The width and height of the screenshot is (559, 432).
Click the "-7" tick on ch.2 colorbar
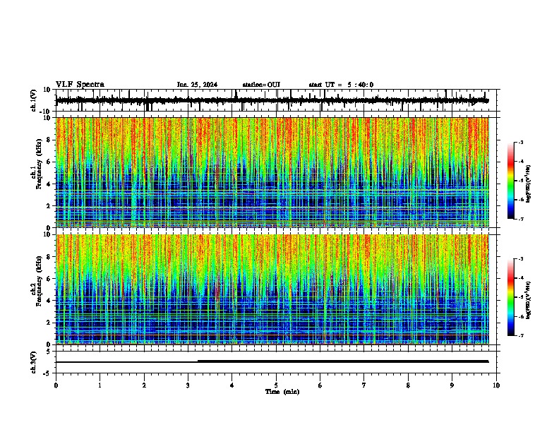coord(520,335)
